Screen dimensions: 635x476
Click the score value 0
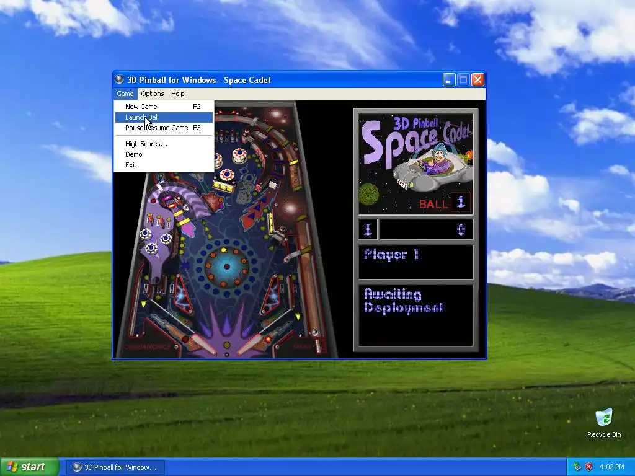461,230
